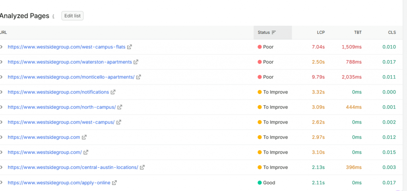Open west-campus-flats external link icon

(x=130, y=47)
